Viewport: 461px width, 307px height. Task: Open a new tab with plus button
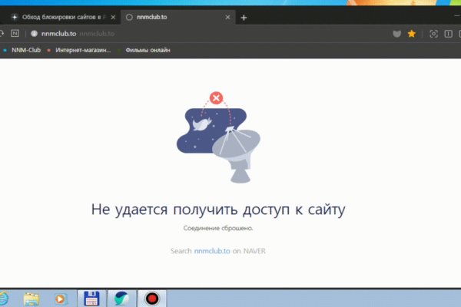coord(244,17)
